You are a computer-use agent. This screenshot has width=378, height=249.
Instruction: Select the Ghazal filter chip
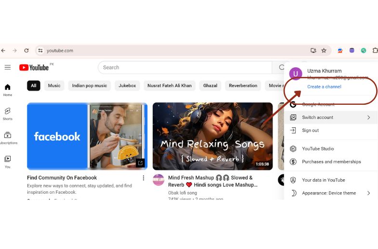tap(210, 86)
